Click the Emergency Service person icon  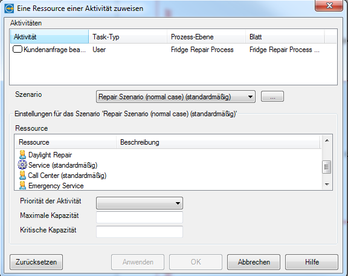tap(22, 185)
